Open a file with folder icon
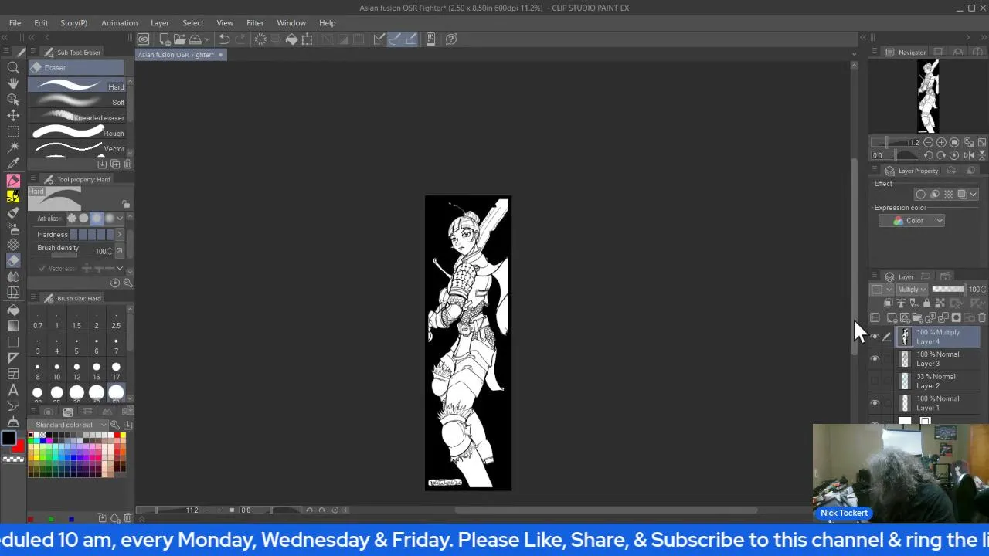 click(x=180, y=39)
